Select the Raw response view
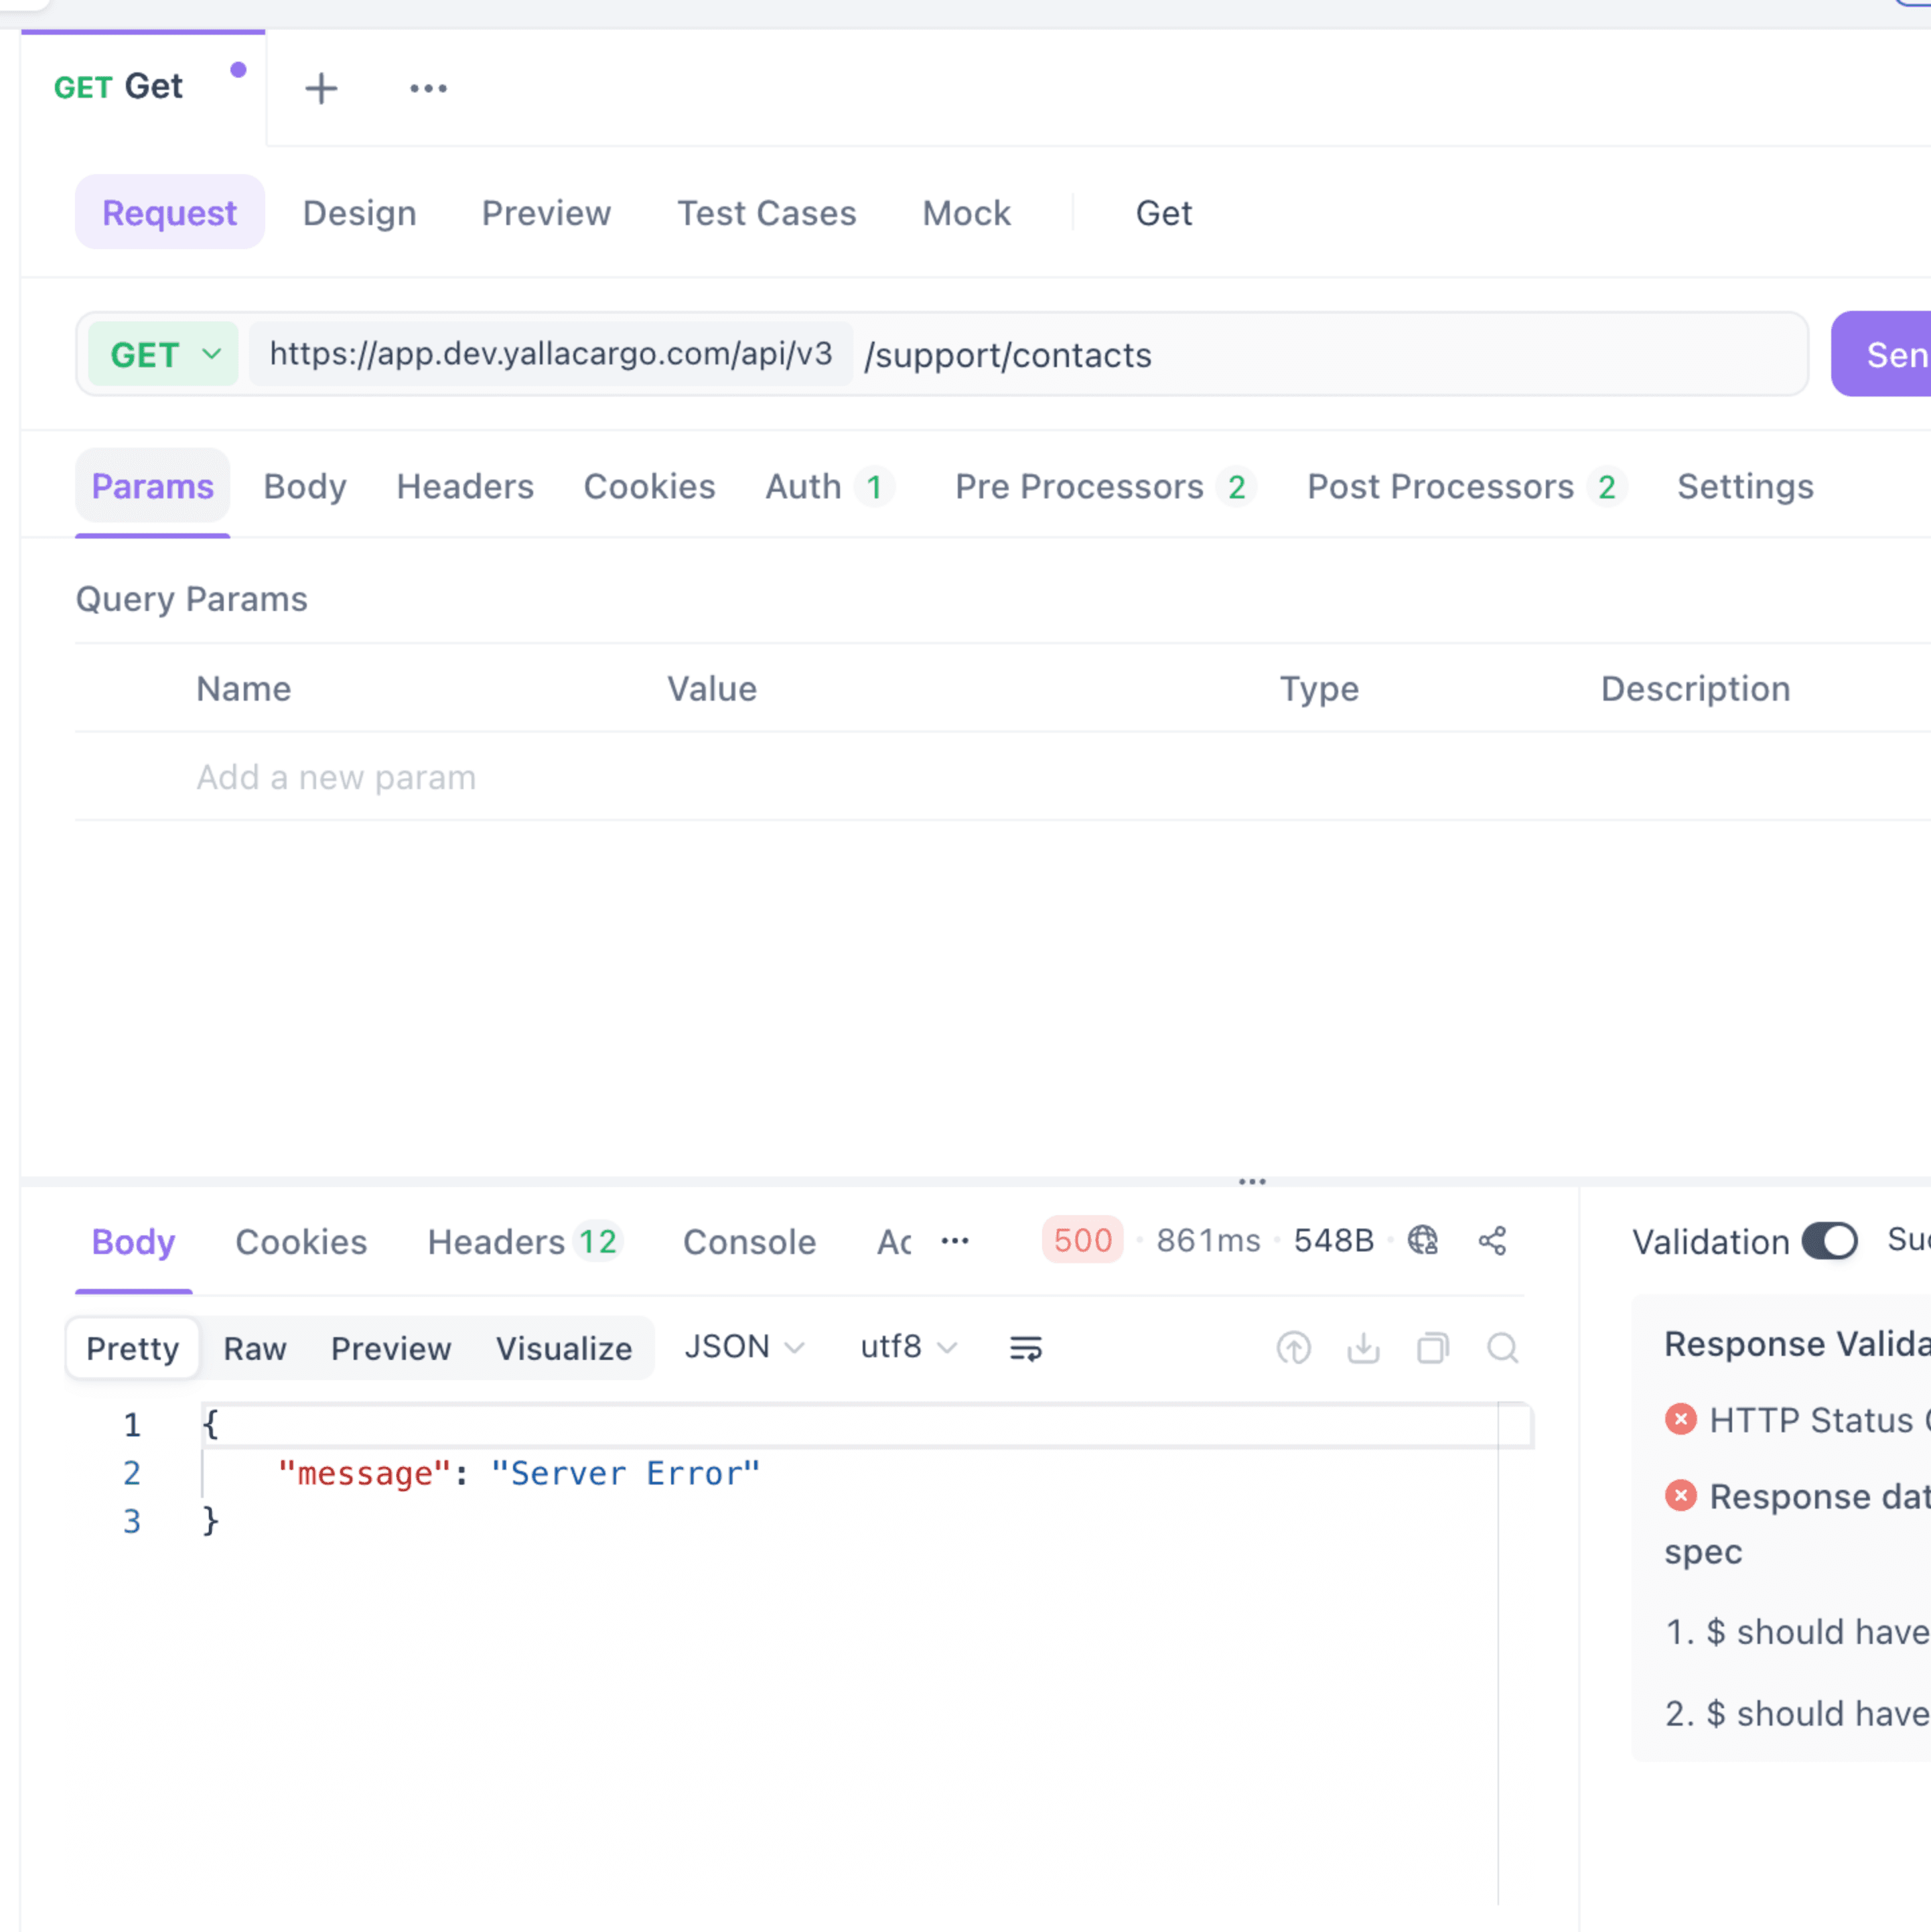This screenshot has height=1932, width=1931. pos(255,1348)
